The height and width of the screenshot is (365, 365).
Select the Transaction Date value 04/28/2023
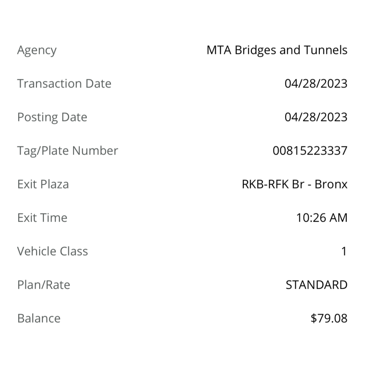click(x=316, y=83)
